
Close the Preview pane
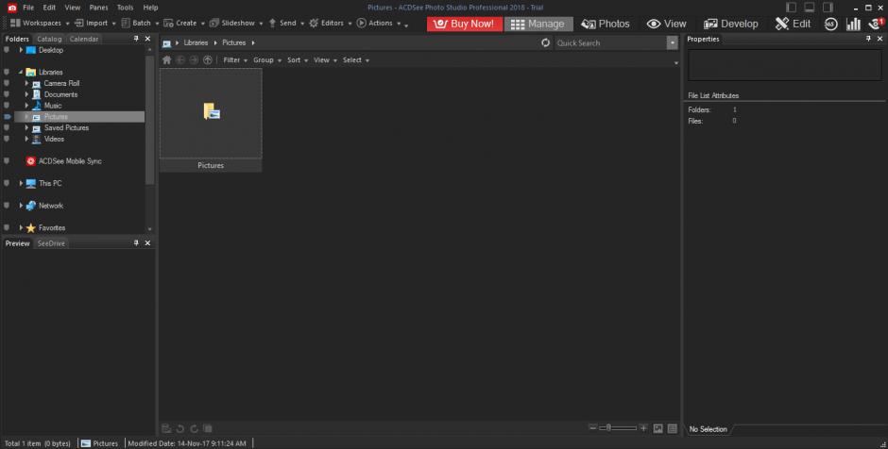click(x=147, y=242)
